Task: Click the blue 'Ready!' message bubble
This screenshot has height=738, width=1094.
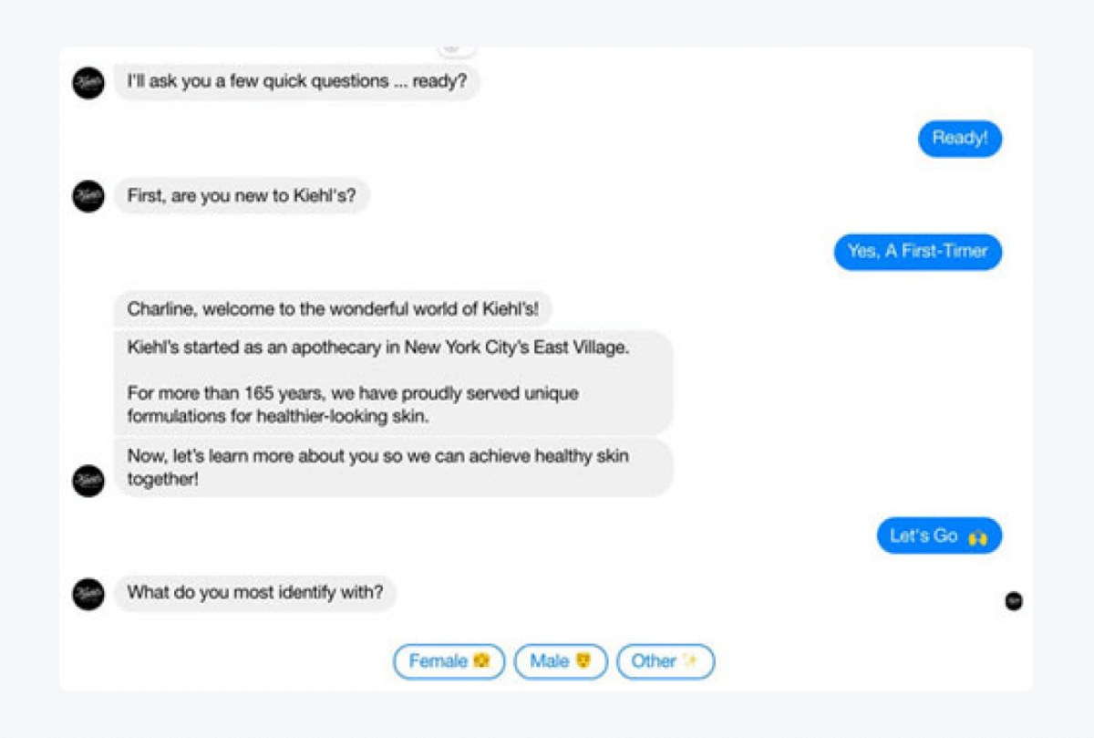Action: (x=959, y=139)
